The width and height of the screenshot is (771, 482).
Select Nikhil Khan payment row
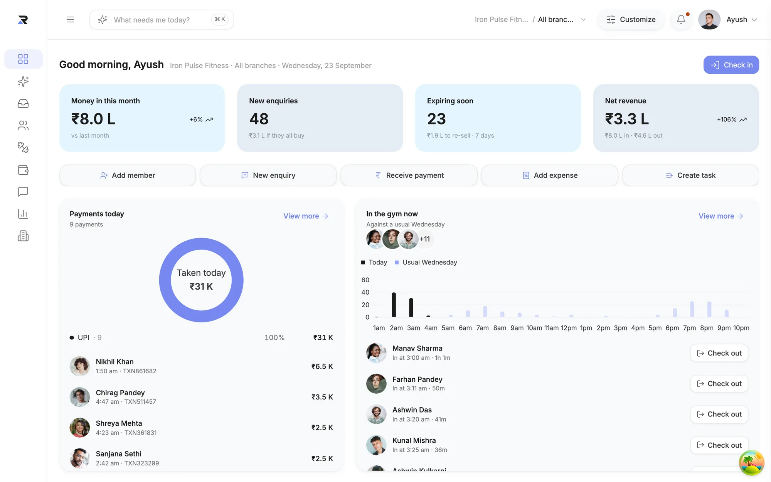tap(201, 366)
